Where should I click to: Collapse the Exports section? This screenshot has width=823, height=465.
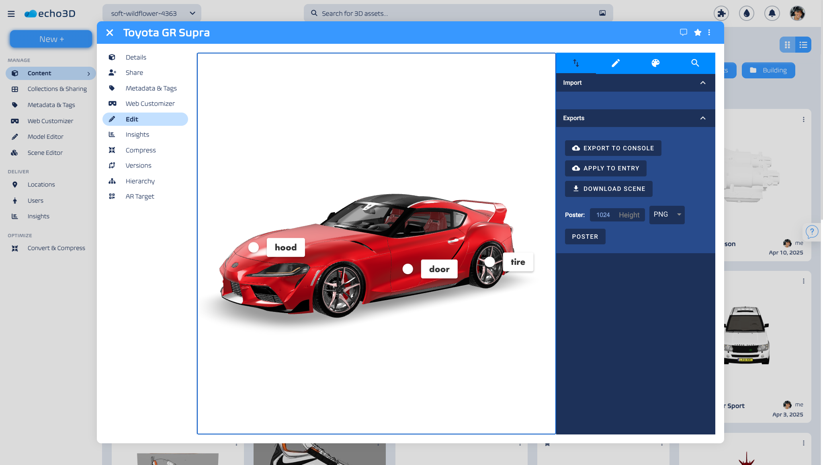click(x=703, y=118)
